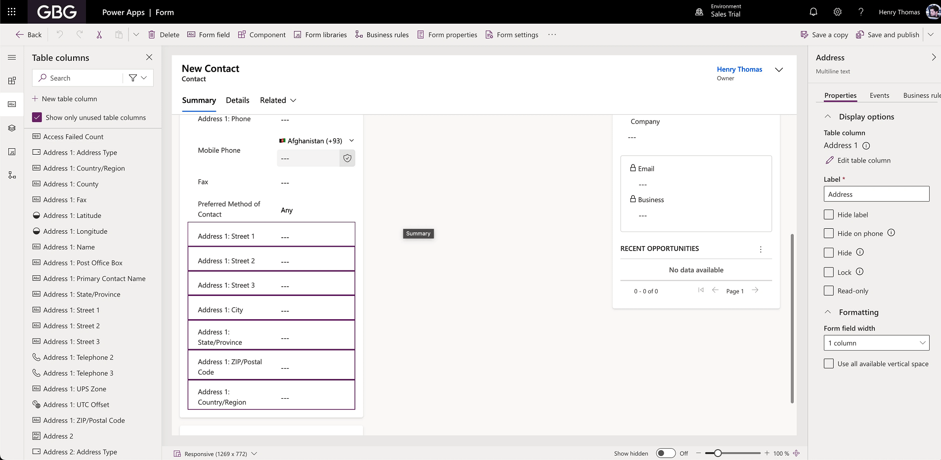941x460 pixels.
Task: Open the tree view panel in sidebar
Action: pos(12,128)
